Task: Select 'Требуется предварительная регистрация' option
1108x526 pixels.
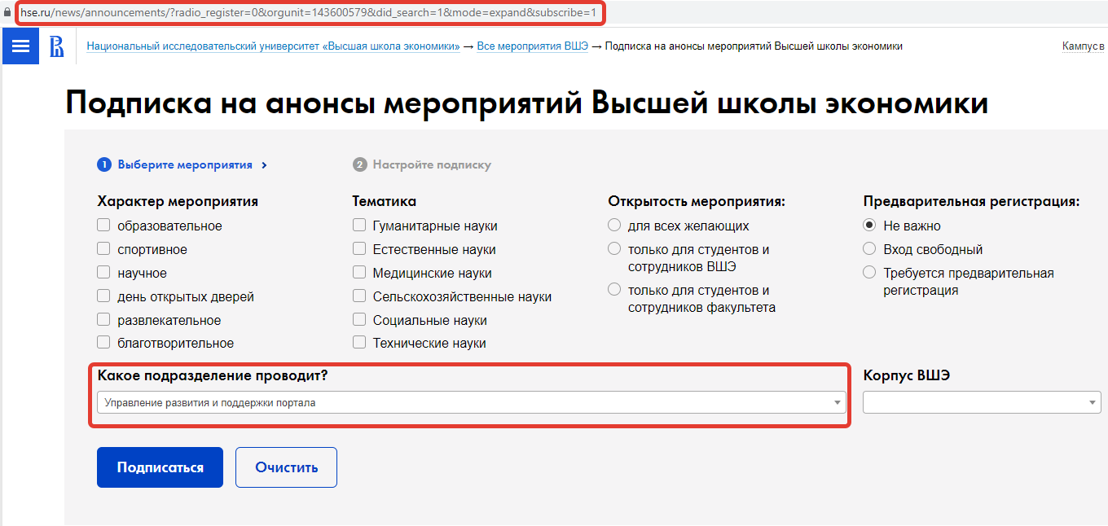Action: tap(869, 273)
